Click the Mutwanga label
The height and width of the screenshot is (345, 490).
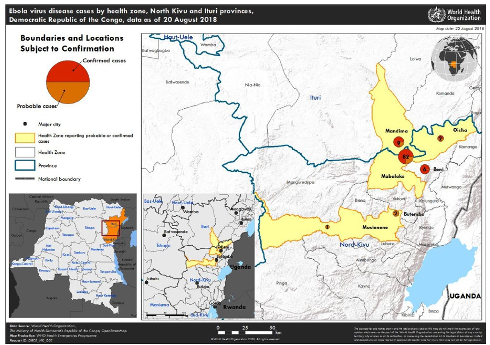pyautogui.click(x=451, y=187)
